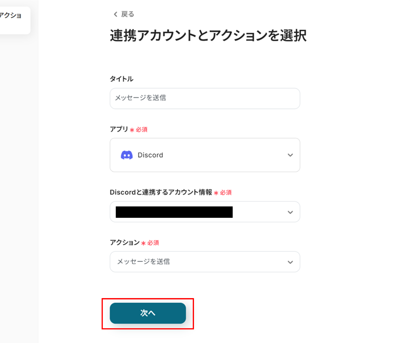The width and height of the screenshot is (410, 343).
Task: Click the Discordと連携するアカウント情報 label
Action: (161, 192)
